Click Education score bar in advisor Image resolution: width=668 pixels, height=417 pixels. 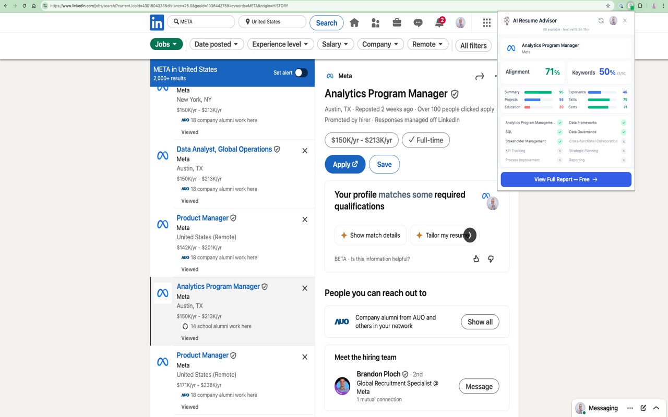click(538, 107)
